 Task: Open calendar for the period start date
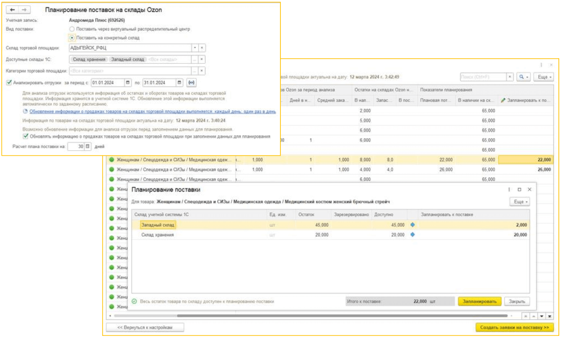point(128,82)
